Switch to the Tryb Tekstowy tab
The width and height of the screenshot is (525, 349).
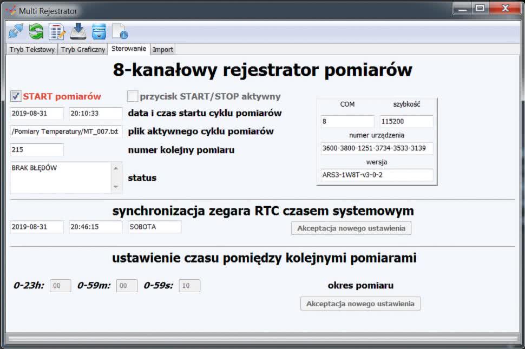(x=32, y=49)
